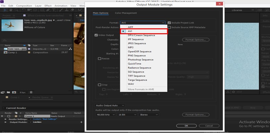Choose AVI from the format list
Viewport: 270px width, 133px height.
(x=143, y=31)
